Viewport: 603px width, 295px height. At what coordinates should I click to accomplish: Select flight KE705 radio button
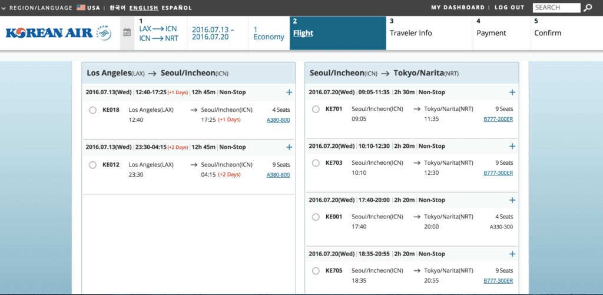point(316,271)
